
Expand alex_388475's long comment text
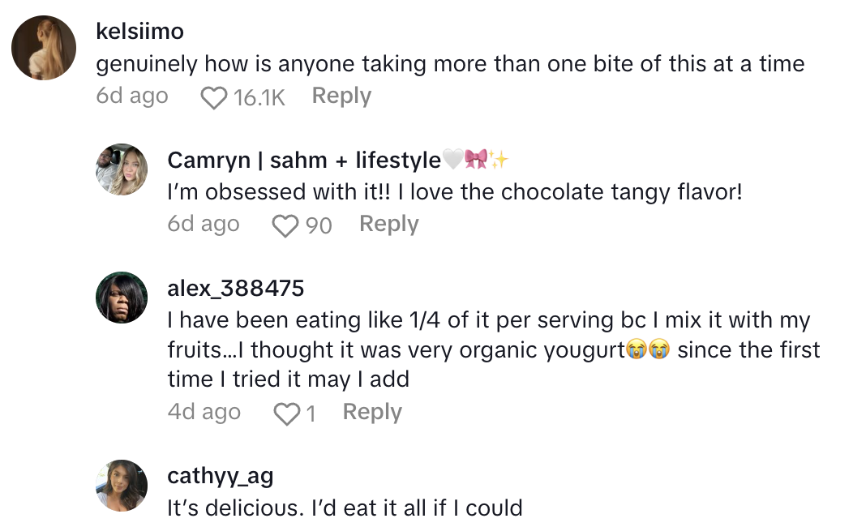click(487, 346)
